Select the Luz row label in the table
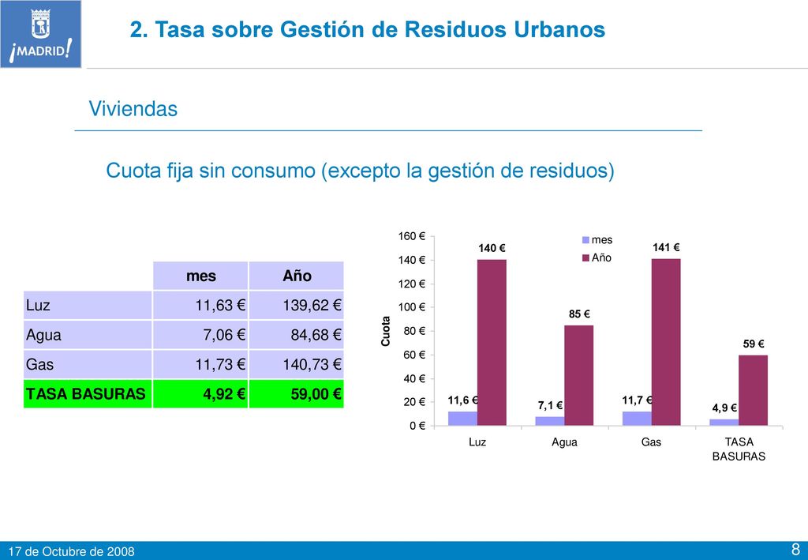Image resolution: width=808 pixels, height=560 pixels. 88,305
